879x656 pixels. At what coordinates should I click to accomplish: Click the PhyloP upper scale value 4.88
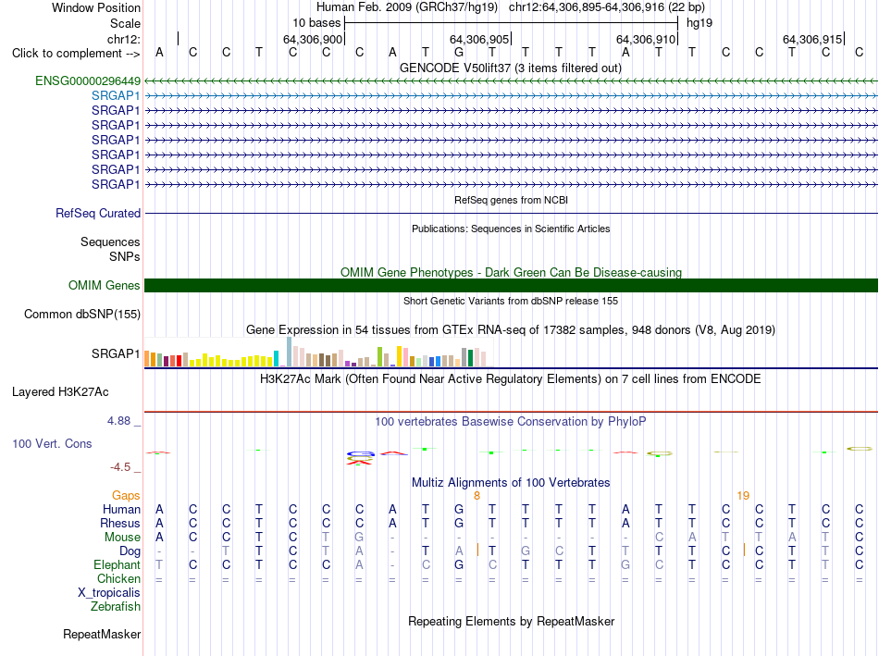pyautogui.click(x=118, y=420)
